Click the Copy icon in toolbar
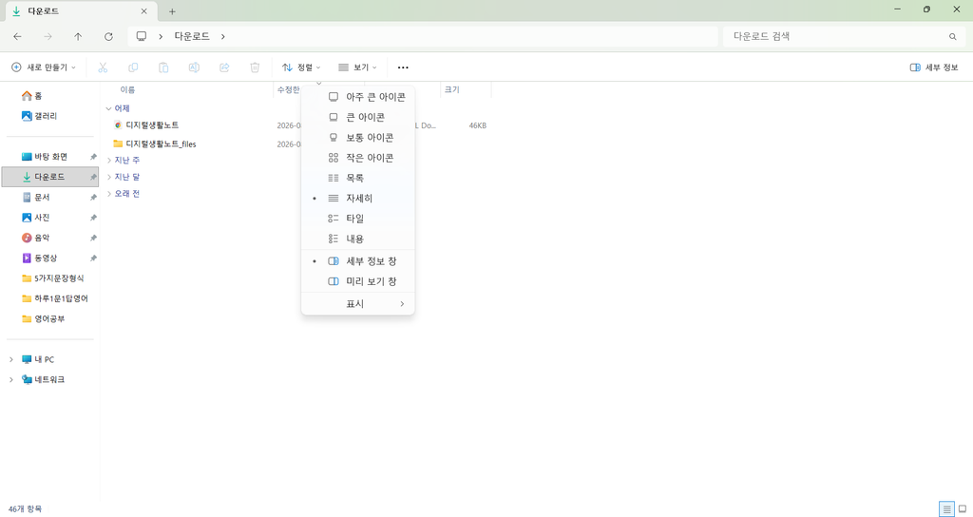 (x=133, y=67)
